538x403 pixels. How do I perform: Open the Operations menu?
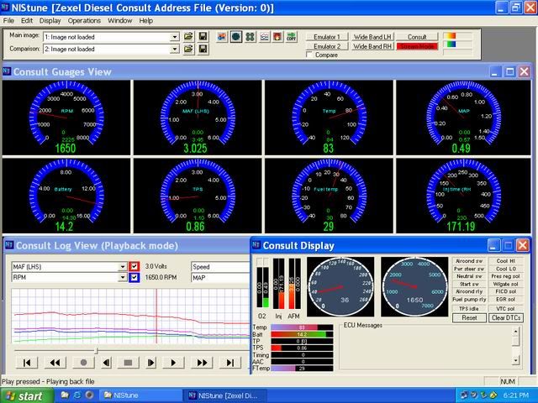pyautogui.click(x=84, y=20)
